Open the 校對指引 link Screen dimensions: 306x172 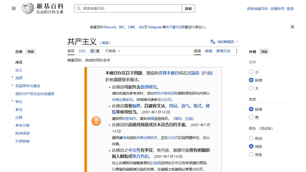[x=130, y=118]
